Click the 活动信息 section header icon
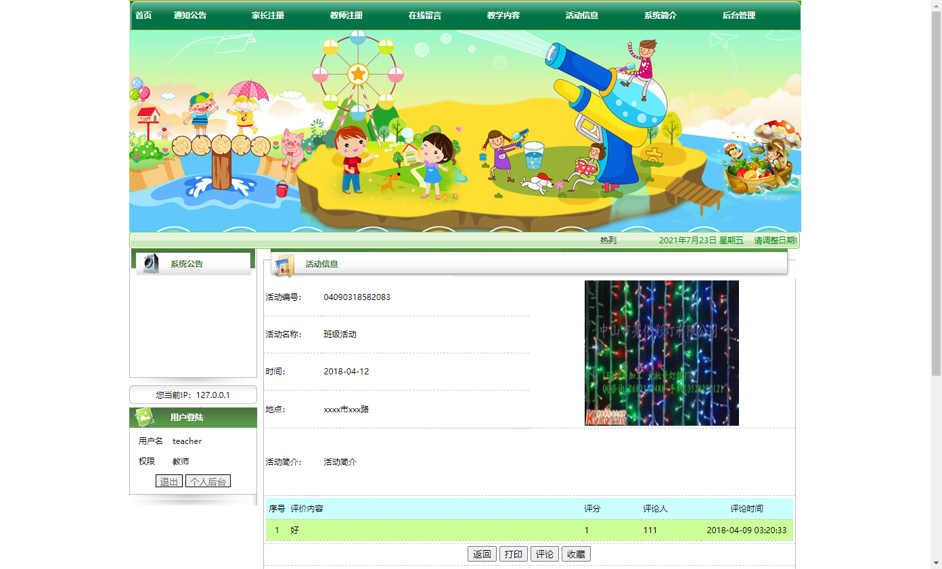The width and height of the screenshot is (942, 569). (x=284, y=265)
